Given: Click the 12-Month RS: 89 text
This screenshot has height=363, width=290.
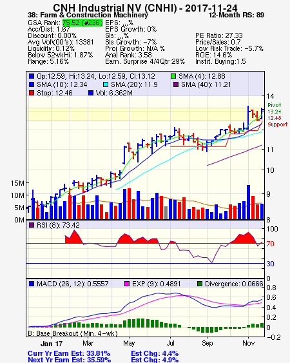Looking at the screenshot, I should click(237, 15).
